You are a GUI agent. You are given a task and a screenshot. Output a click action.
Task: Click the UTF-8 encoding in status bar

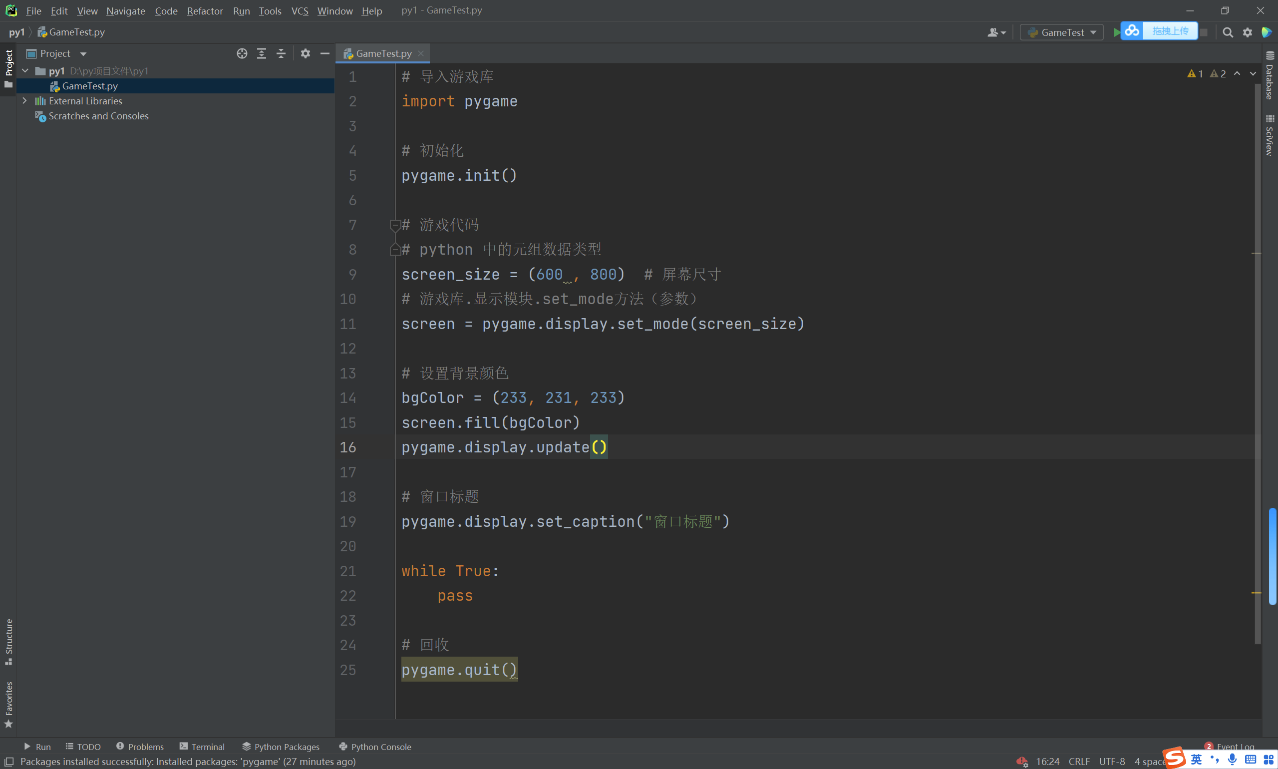[x=1112, y=761]
